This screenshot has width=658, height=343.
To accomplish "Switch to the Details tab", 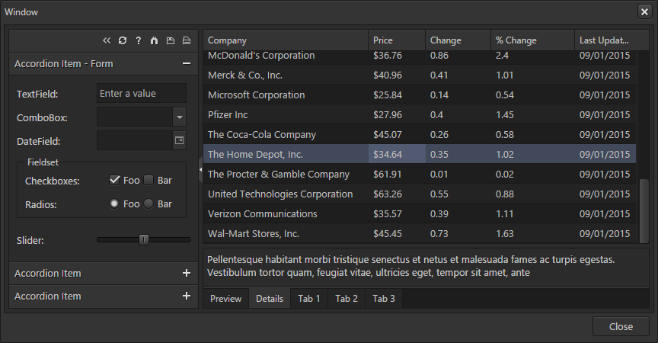I will 270,299.
